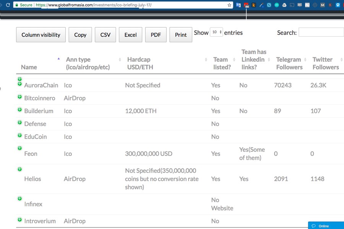
Task: Click the Google Drive extension icon
Action: coord(284,5)
